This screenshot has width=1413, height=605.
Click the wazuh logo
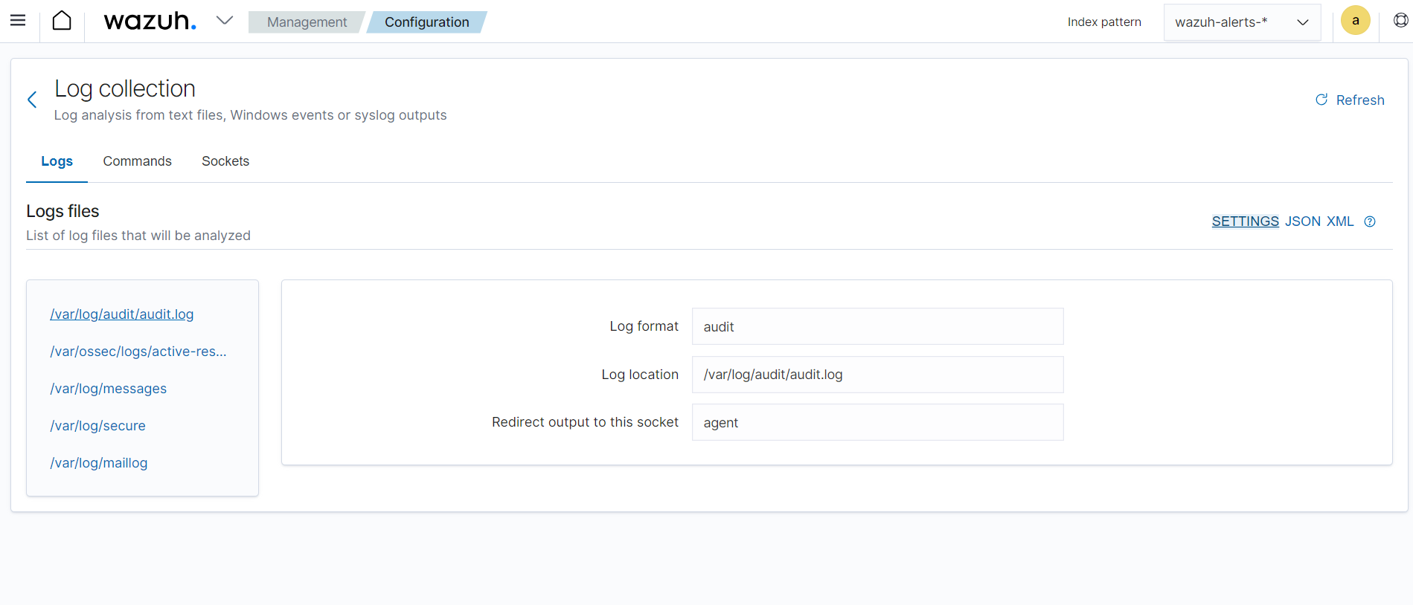[150, 21]
